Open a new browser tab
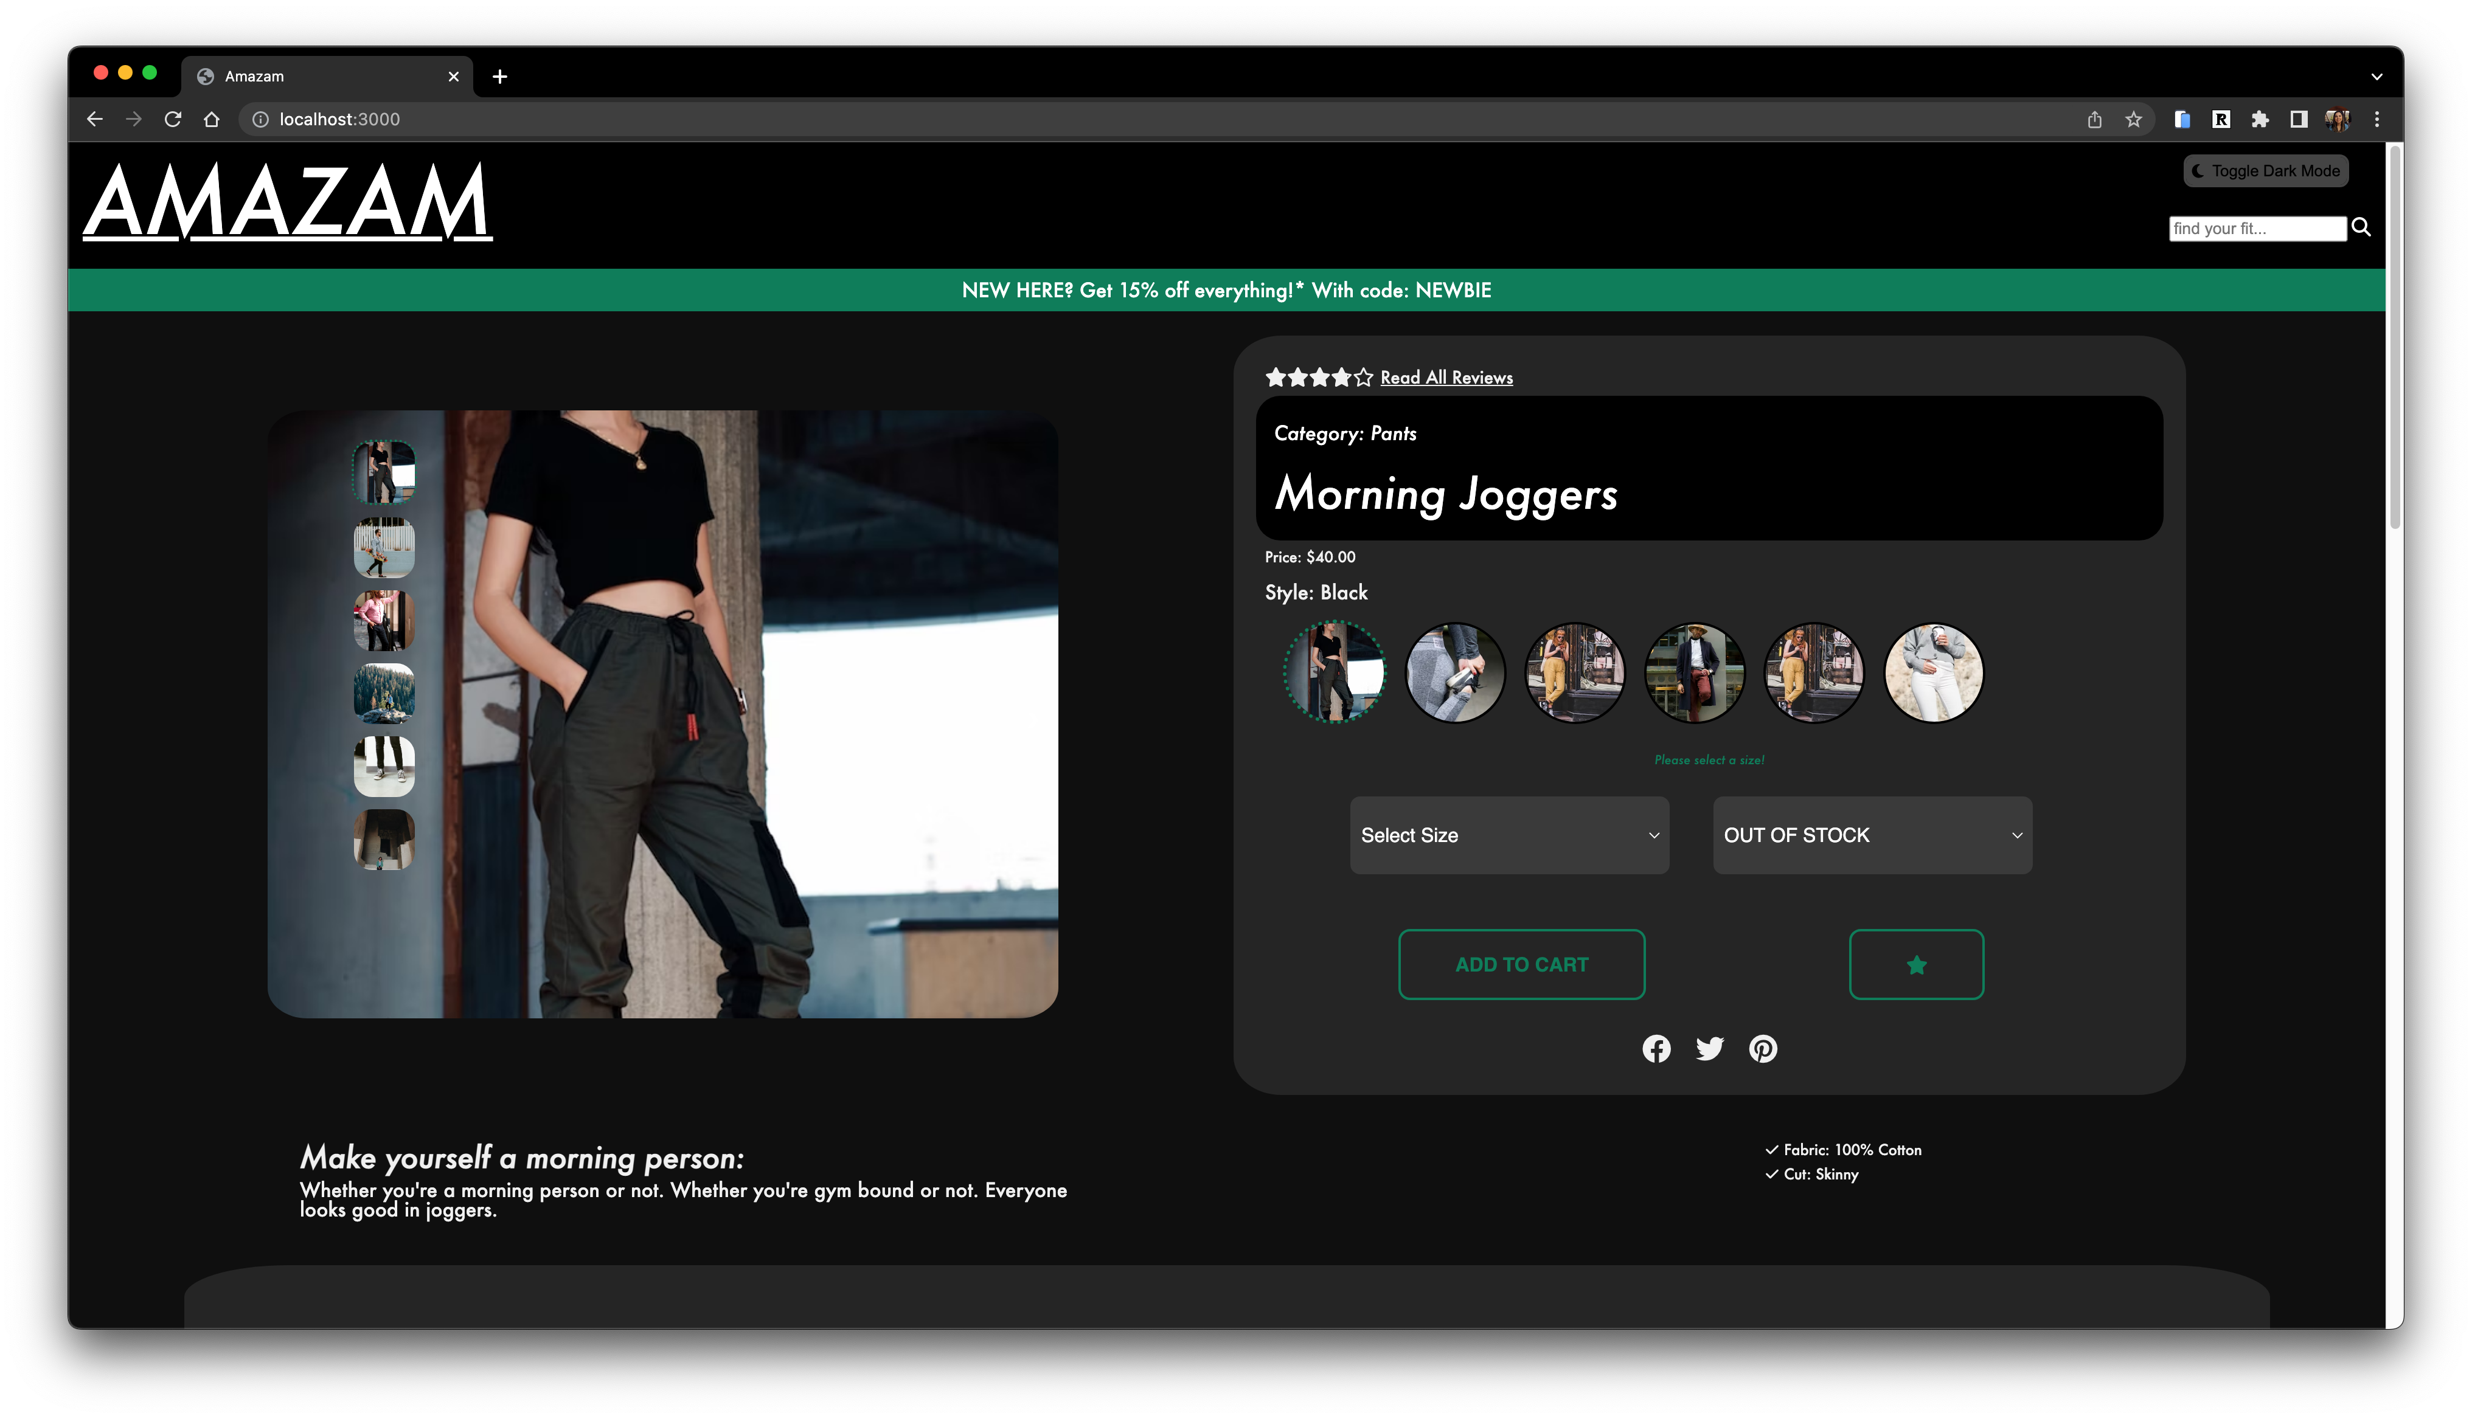 point(500,76)
